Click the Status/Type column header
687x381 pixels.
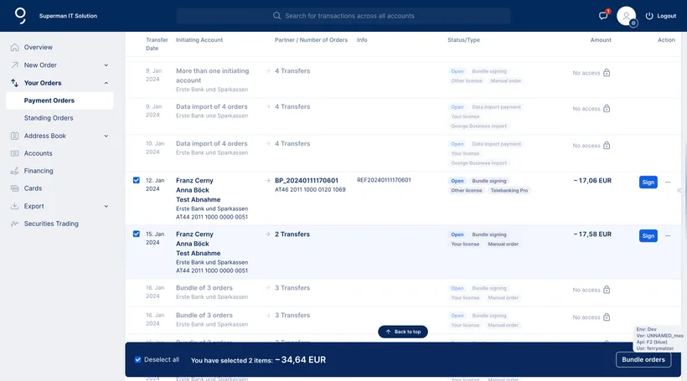click(x=463, y=40)
